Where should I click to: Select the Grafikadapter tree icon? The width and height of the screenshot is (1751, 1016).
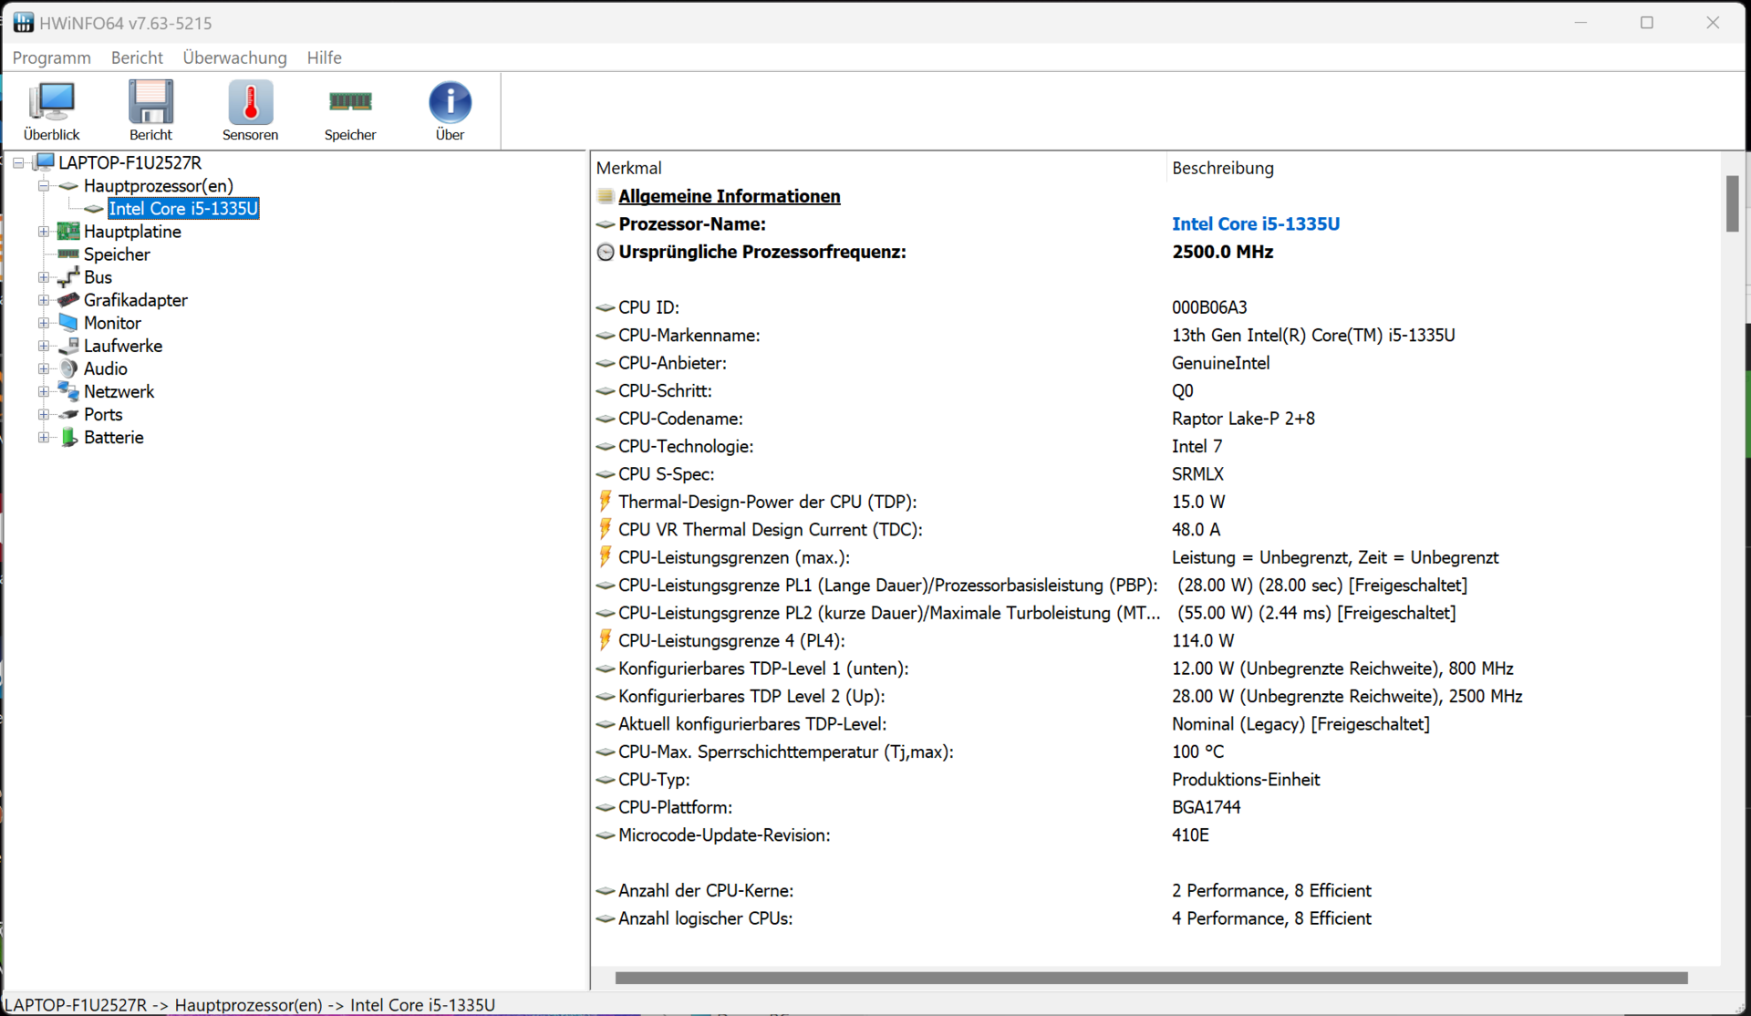[68, 300]
